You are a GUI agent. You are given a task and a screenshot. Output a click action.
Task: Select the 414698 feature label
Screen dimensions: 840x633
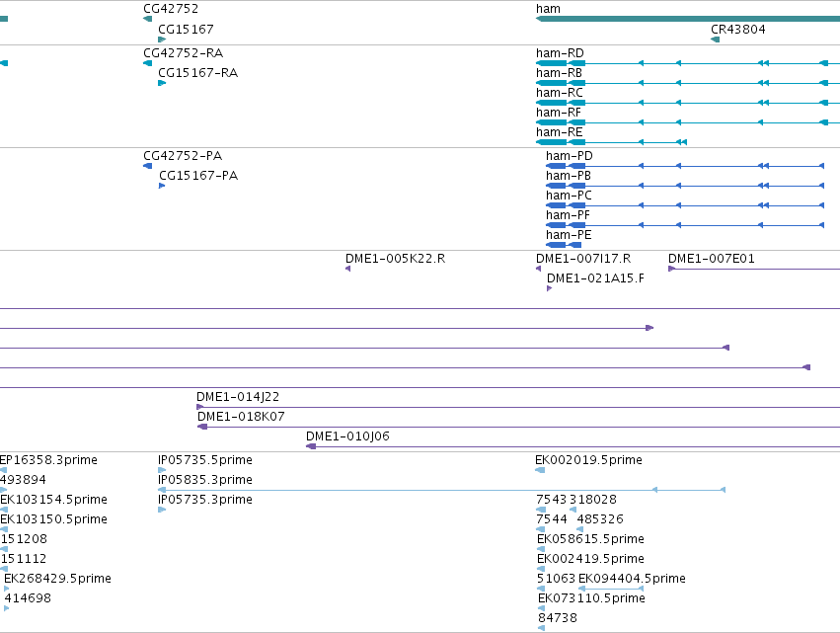[28, 598]
